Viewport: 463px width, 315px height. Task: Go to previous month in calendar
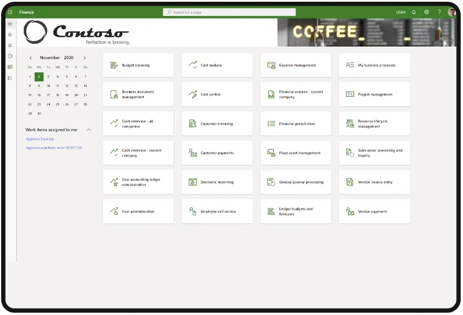[31, 58]
